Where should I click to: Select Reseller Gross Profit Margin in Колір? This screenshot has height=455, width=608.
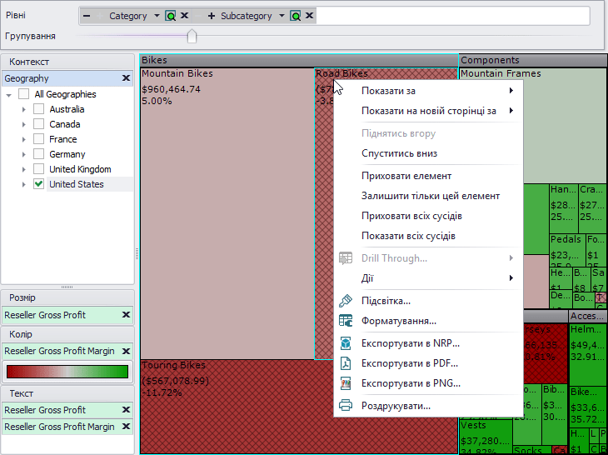(59, 351)
